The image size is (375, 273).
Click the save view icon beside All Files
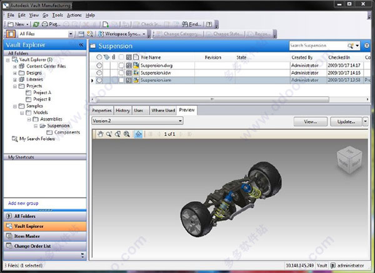(x=81, y=34)
